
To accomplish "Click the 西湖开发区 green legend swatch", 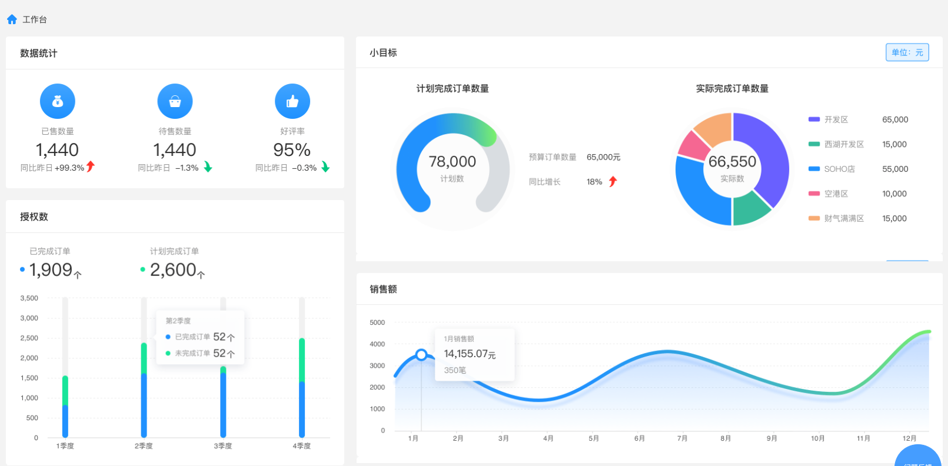I will click(x=814, y=144).
